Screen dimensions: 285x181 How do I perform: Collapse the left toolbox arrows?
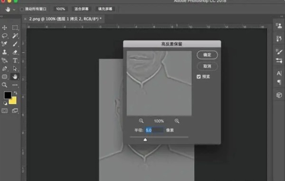pyautogui.click(x=1, y=16)
